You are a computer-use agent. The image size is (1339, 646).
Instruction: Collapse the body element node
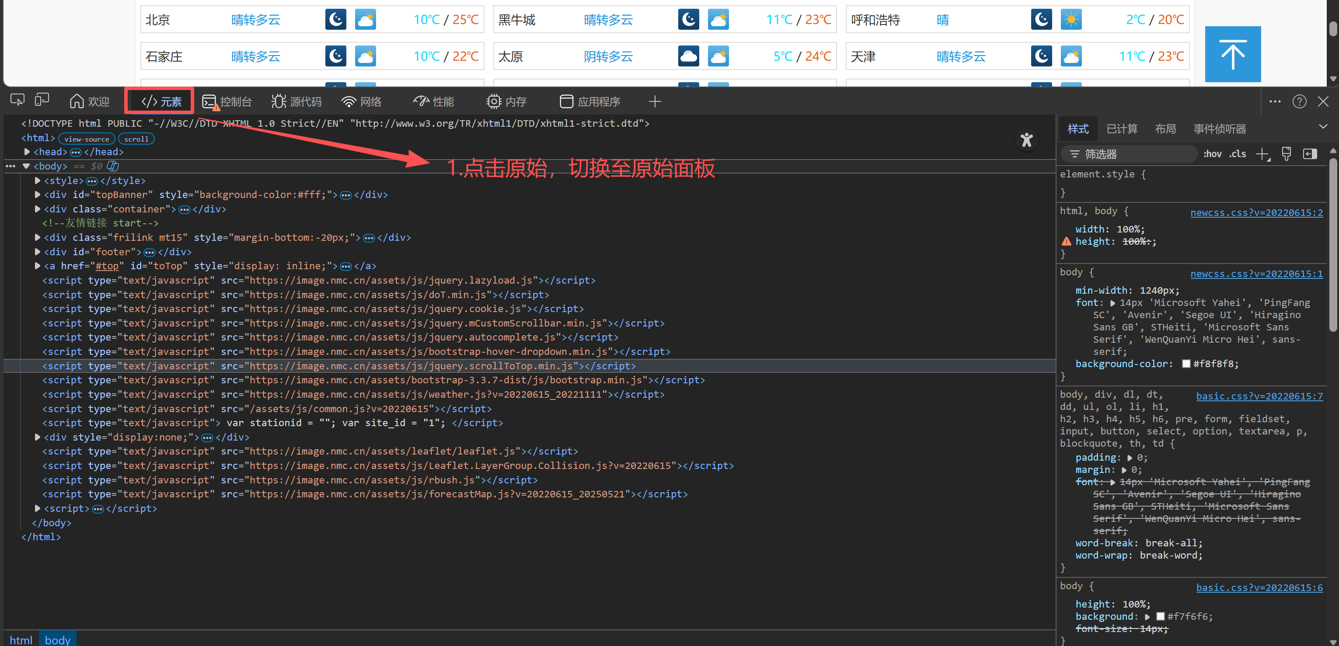click(26, 166)
